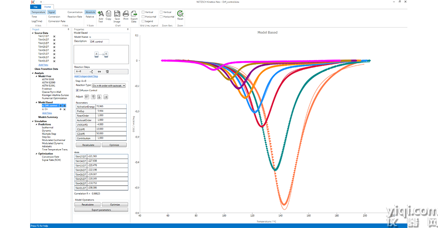Copy the chart using Copy icon
Screen dimensions: 438x228
[109, 14]
